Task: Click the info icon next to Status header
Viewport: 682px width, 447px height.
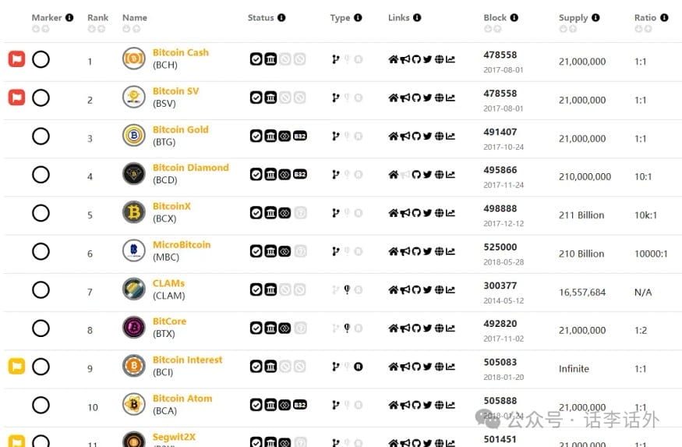Action: point(281,17)
